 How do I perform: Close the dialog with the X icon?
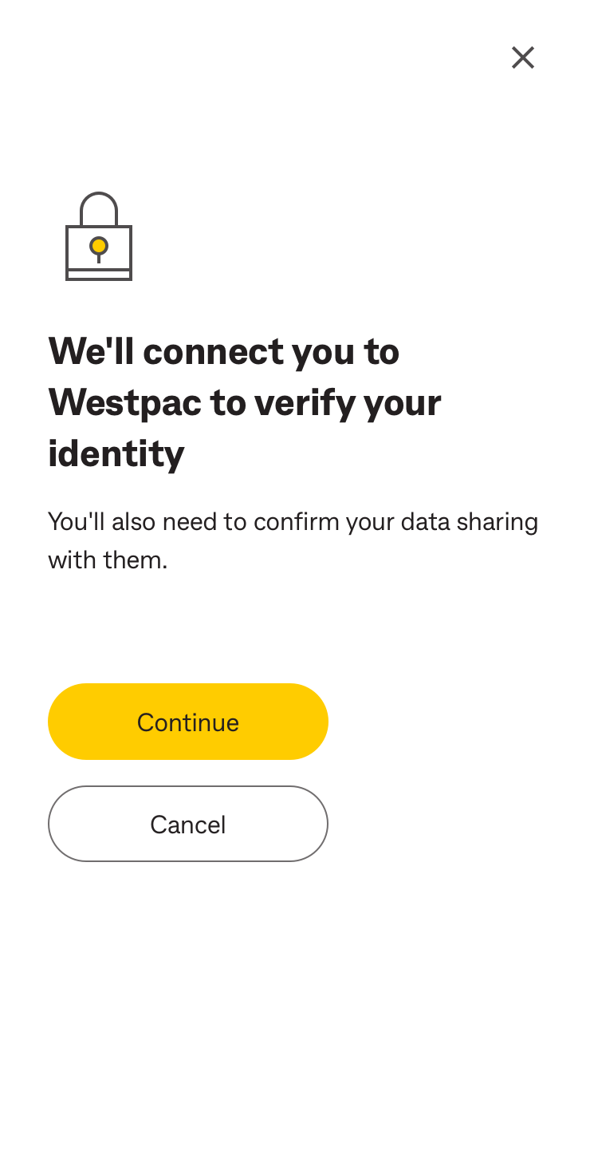pyautogui.click(x=523, y=57)
